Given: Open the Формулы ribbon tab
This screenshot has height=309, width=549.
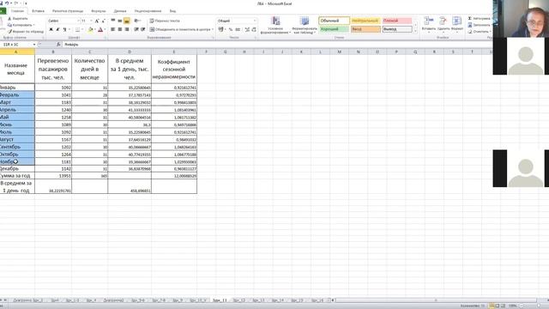Looking at the screenshot, I should [99, 11].
